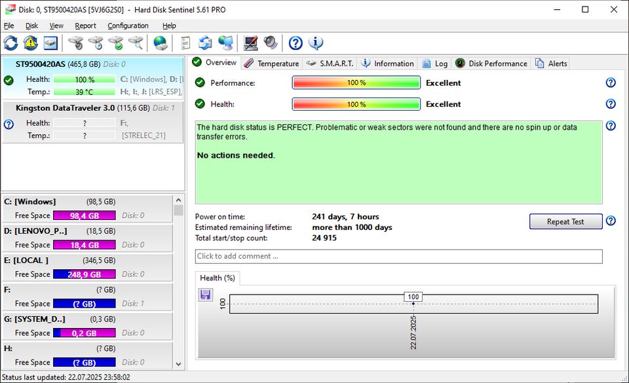Image resolution: width=629 pixels, height=383 pixels.
Task: Click the E: [LOCAL] free space bar
Action: (84, 274)
